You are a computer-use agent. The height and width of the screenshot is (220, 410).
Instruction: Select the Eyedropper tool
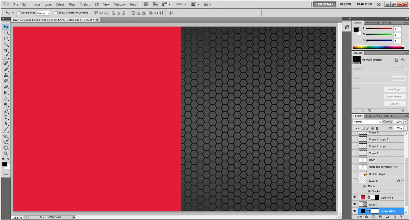pos(6,56)
